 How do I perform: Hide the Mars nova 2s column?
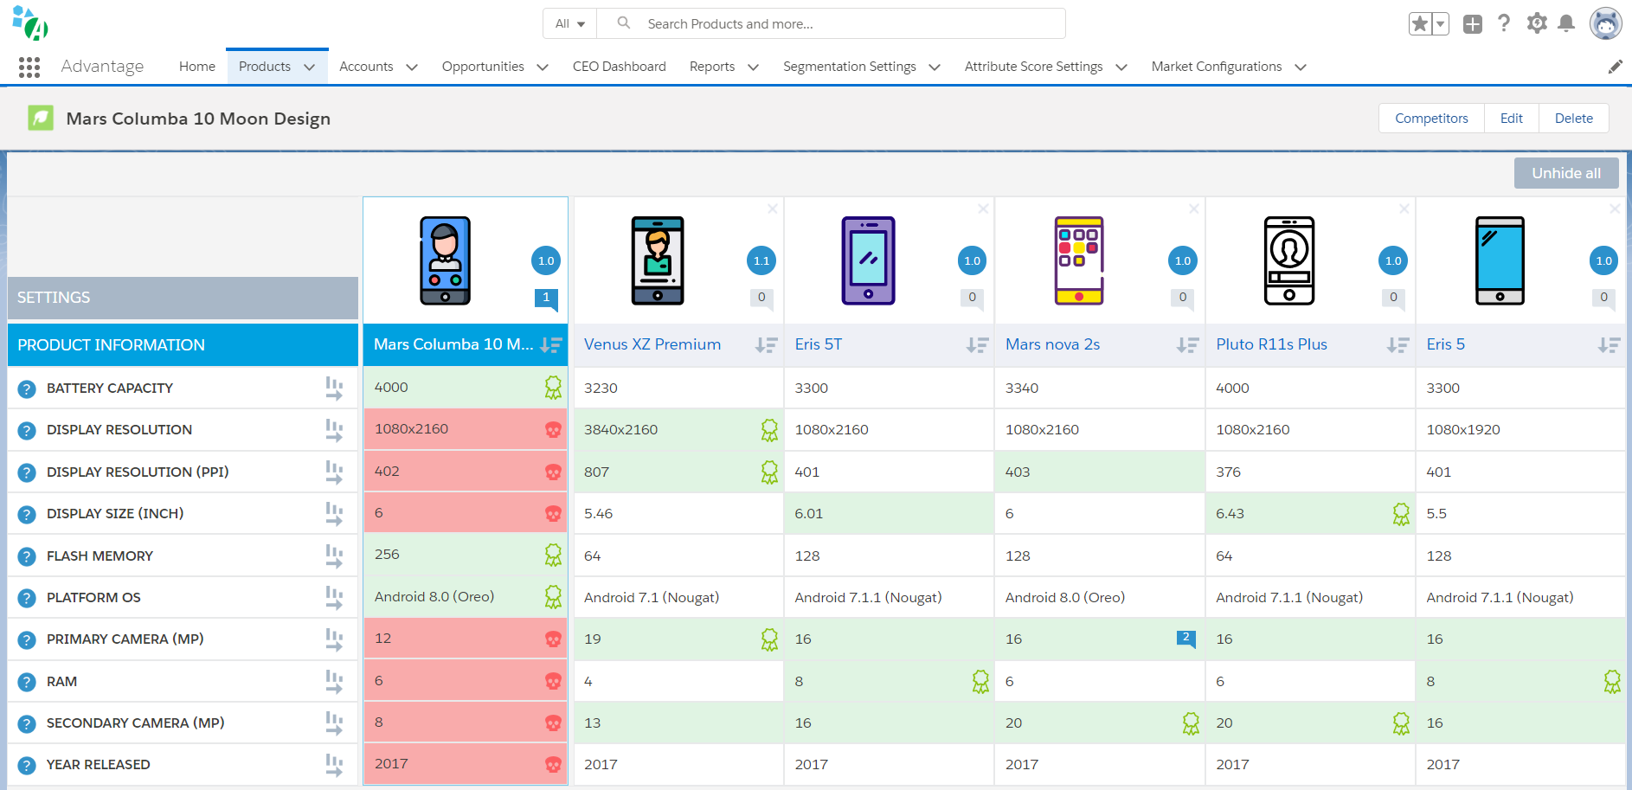(x=1194, y=209)
